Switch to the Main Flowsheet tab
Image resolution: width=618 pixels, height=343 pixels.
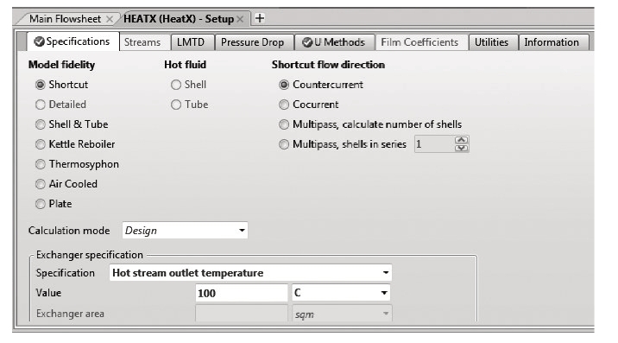(x=66, y=19)
